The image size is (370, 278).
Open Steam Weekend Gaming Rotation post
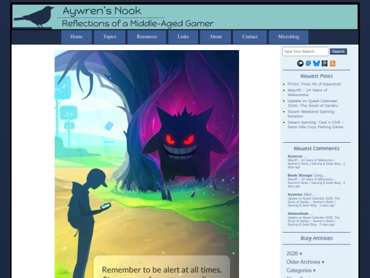[311, 114]
